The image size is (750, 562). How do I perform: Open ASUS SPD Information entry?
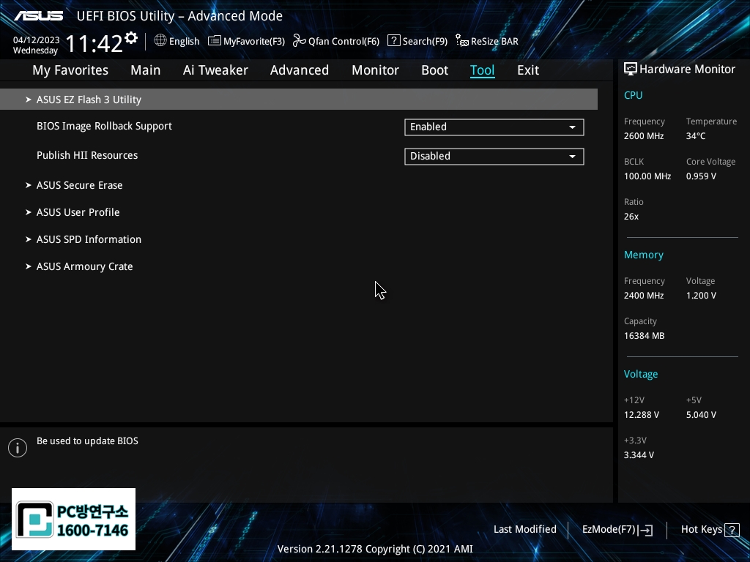coord(89,239)
